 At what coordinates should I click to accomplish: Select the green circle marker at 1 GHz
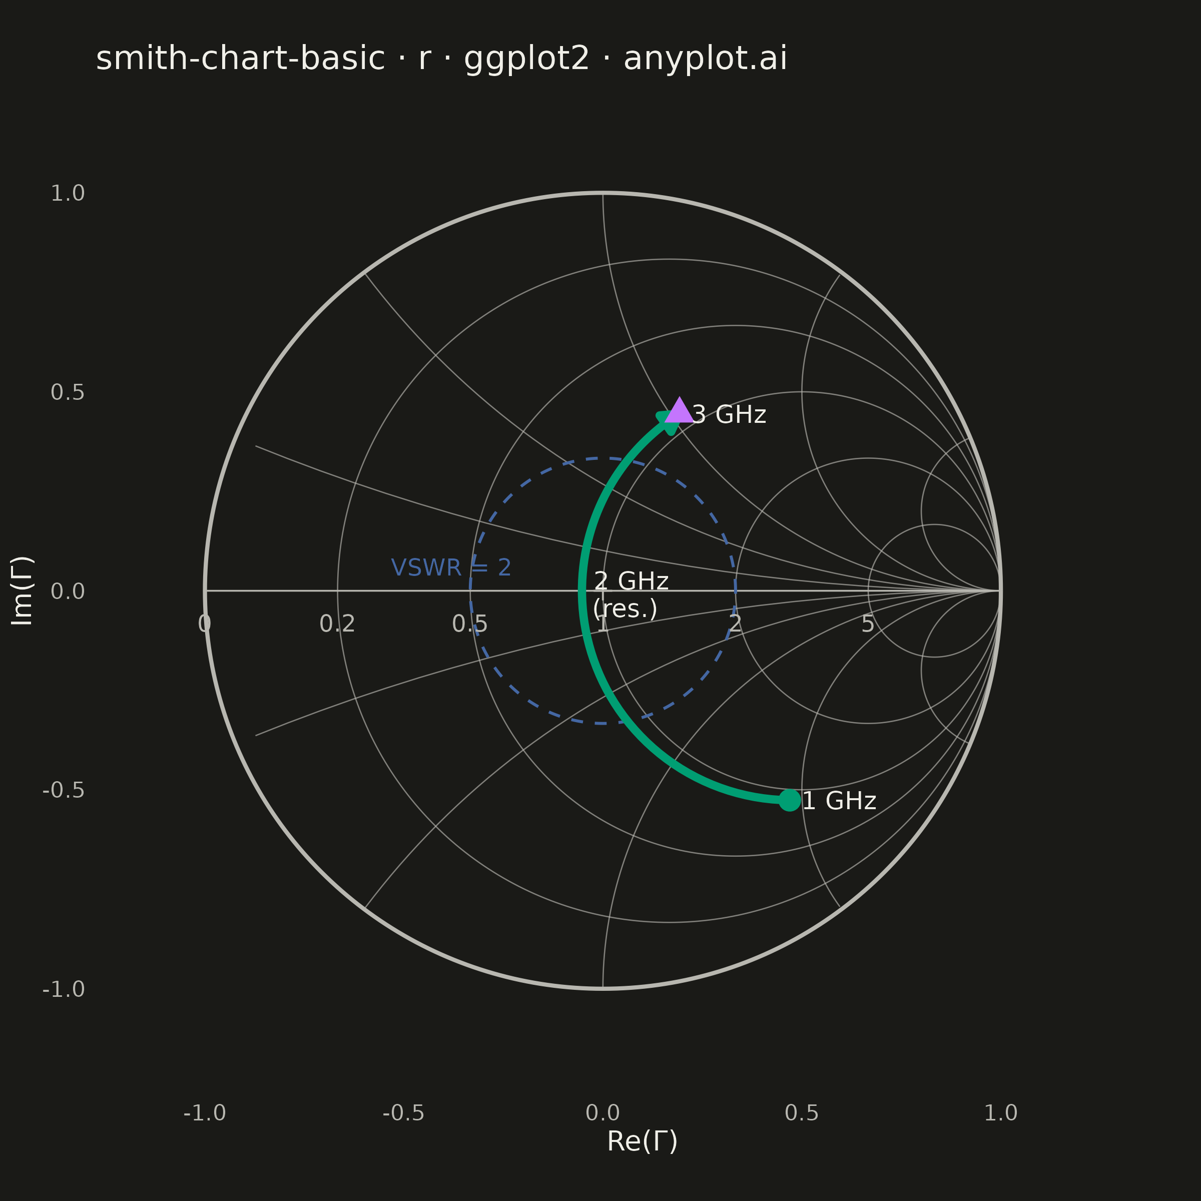point(790,800)
